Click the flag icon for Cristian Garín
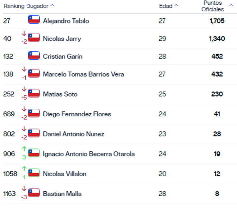 pyautogui.click(x=34, y=56)
